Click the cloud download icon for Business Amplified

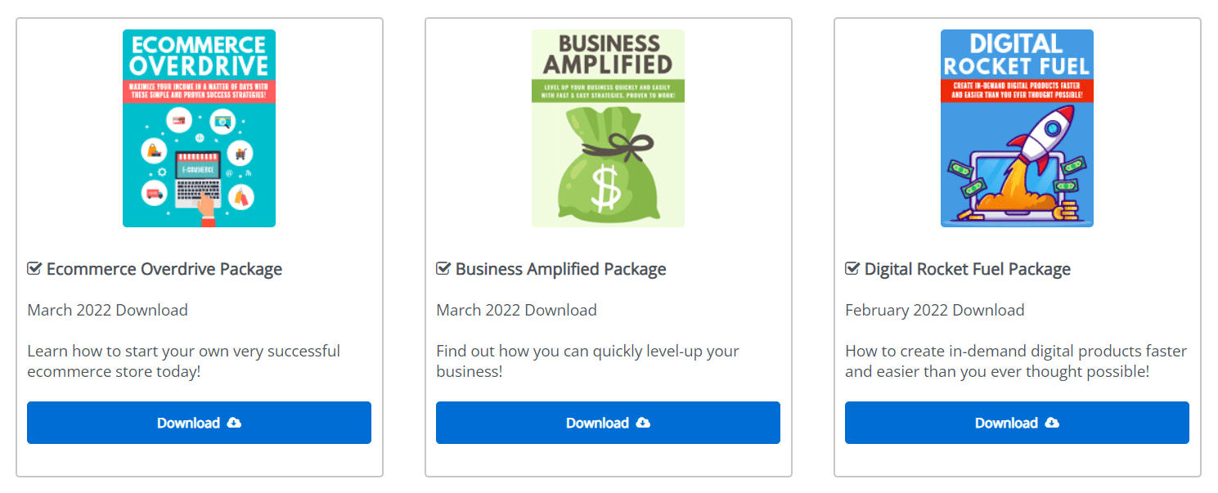(x=644, y=423)
